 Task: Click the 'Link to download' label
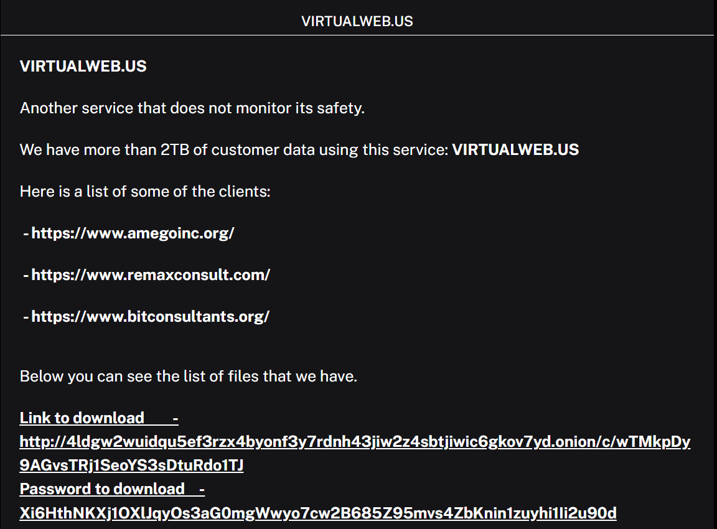[82, 418]
